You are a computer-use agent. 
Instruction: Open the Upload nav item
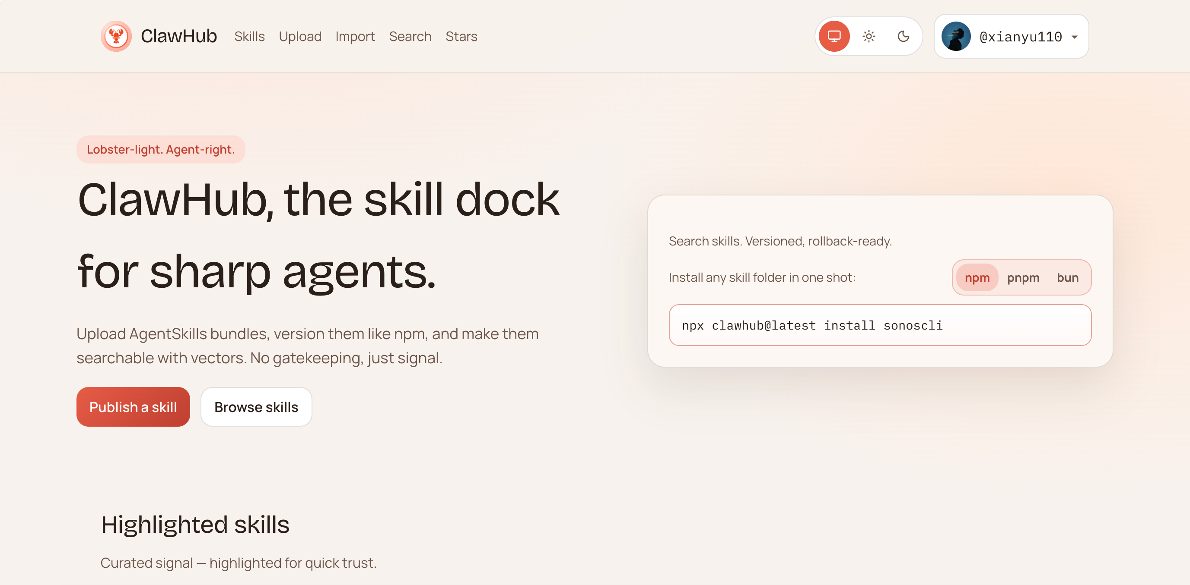pyautogui.click(x=300, y=36)
